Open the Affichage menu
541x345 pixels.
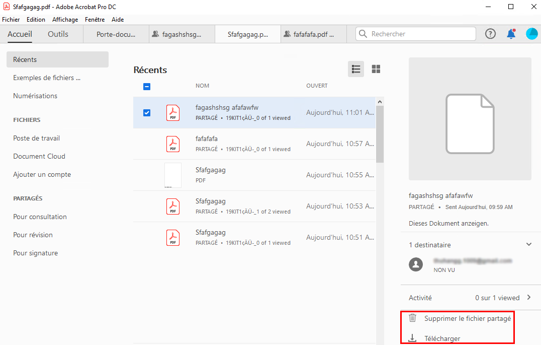pos(65,20)
